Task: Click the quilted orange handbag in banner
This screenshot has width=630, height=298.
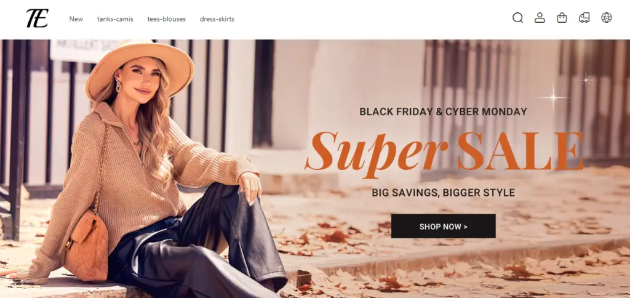Action: pos(87,246)
